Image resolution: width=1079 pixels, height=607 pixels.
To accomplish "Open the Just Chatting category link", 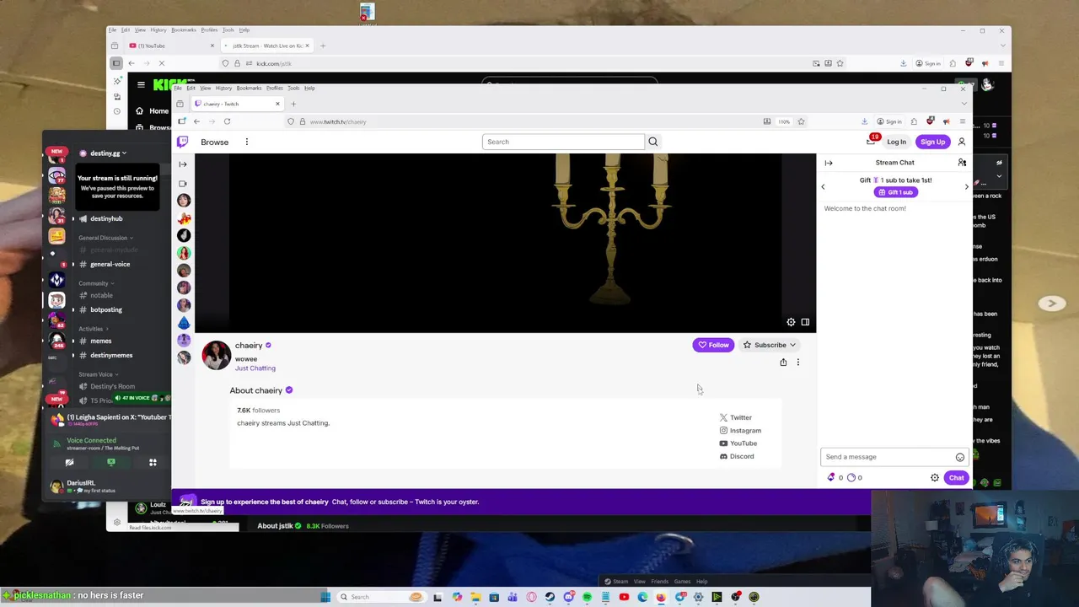I will 255,368.
